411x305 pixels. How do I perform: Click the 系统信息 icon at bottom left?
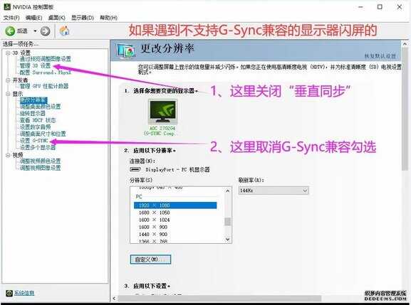tap(9, 293)
